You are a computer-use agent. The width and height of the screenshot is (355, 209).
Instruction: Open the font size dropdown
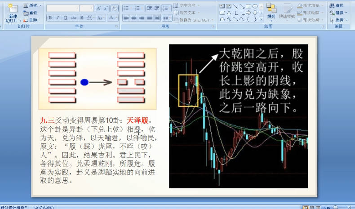pyautogui.click(x=91, y=9)
